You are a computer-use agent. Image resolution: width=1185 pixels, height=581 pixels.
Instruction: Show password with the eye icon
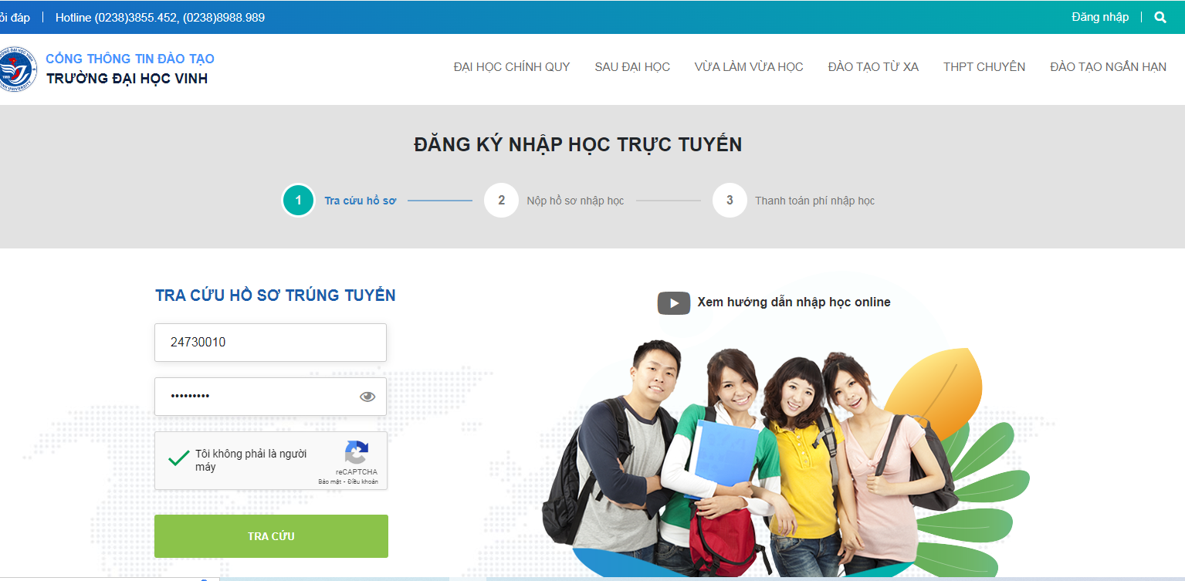pos(367,397)
